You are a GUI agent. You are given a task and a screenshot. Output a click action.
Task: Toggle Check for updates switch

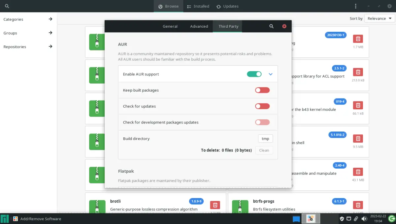tap(262, 106)
